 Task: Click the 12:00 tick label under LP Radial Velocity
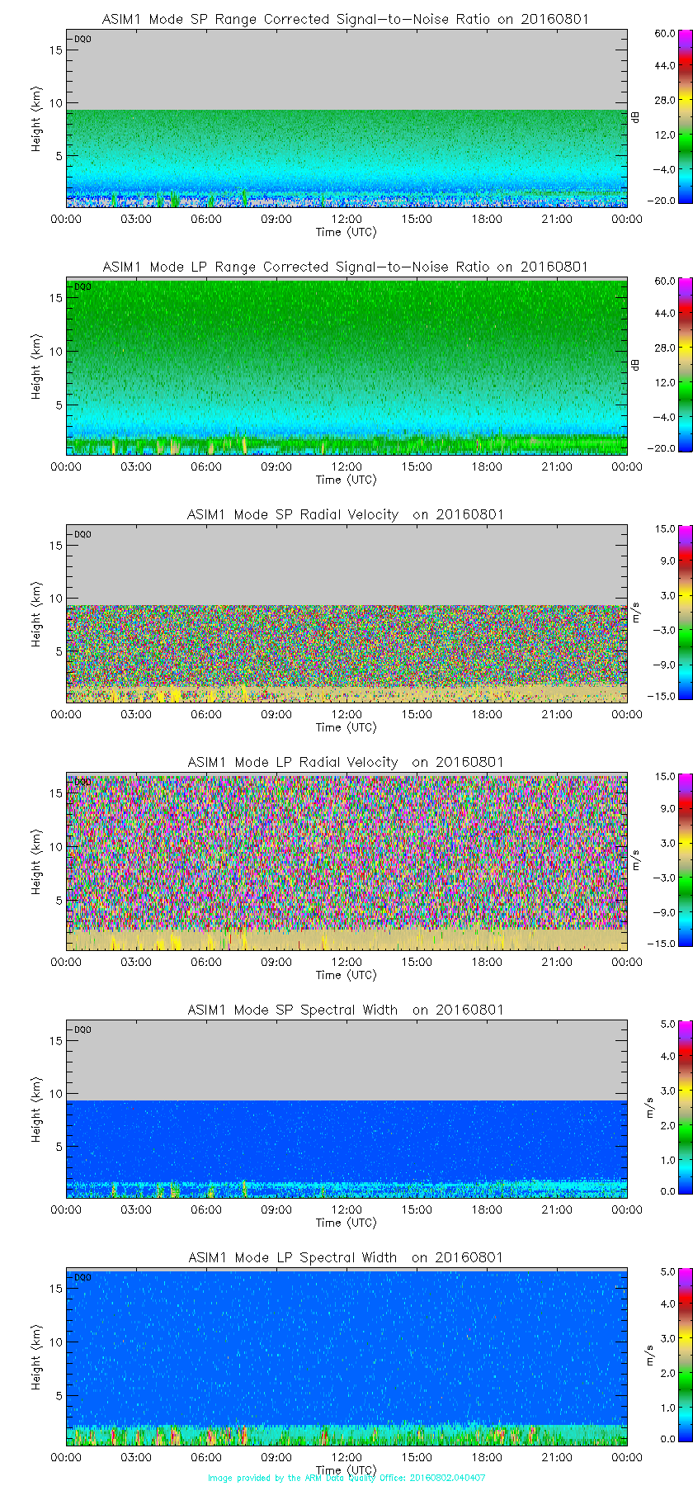pos(346,962)
